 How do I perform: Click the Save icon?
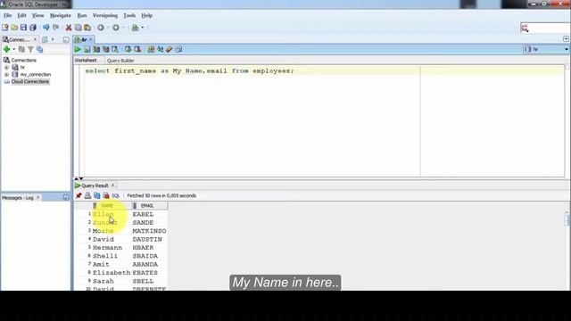[x=24, y=28]
